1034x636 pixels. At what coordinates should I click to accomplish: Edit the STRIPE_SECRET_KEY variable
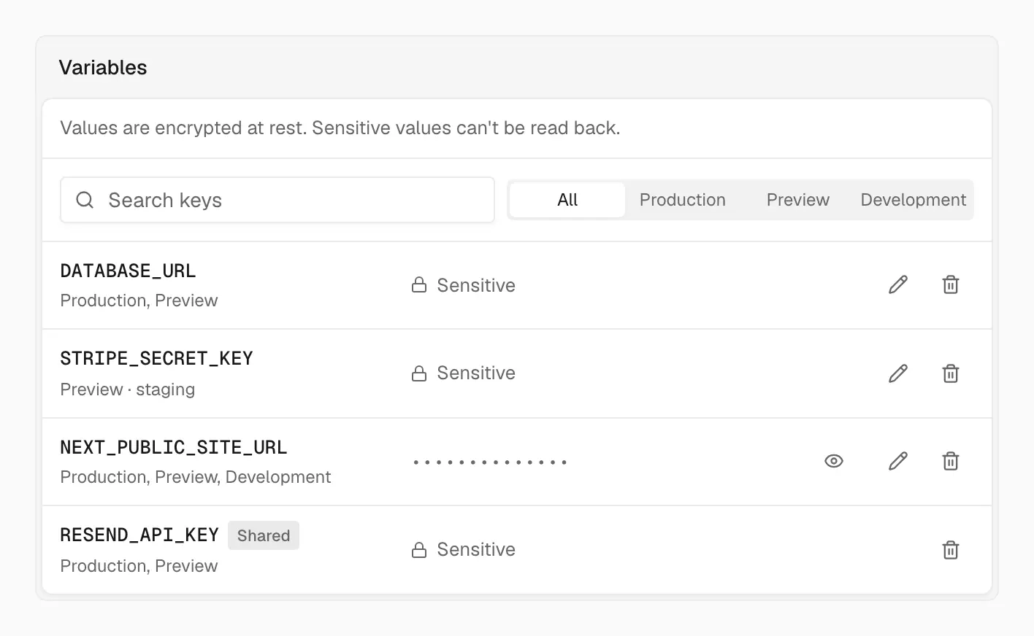click(898, 373)
